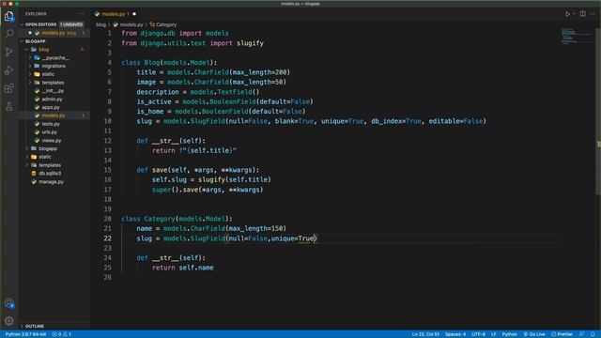Select models.py in the blog folder tree

(x=54, y=115)
